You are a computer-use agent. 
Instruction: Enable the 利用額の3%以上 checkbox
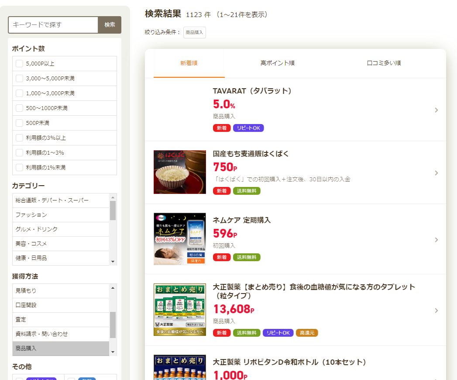19,138
